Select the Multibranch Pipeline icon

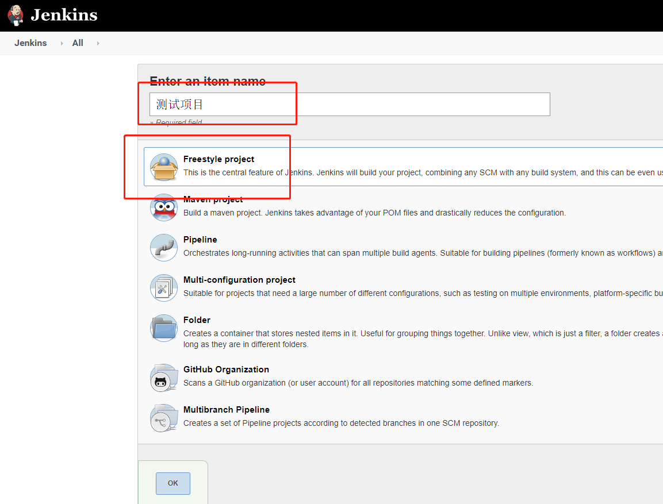(164, 418)
